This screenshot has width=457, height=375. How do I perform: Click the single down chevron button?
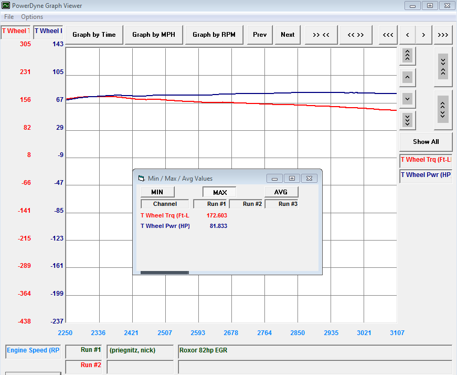(408, 98)
